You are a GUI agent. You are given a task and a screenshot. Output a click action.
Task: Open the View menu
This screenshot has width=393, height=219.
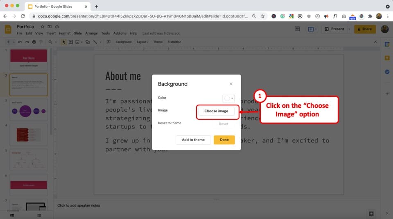click(x=39, y=33)
